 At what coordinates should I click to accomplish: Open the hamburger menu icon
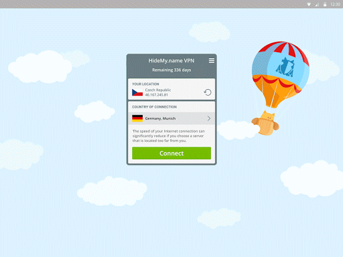click(x=212, y=60)
